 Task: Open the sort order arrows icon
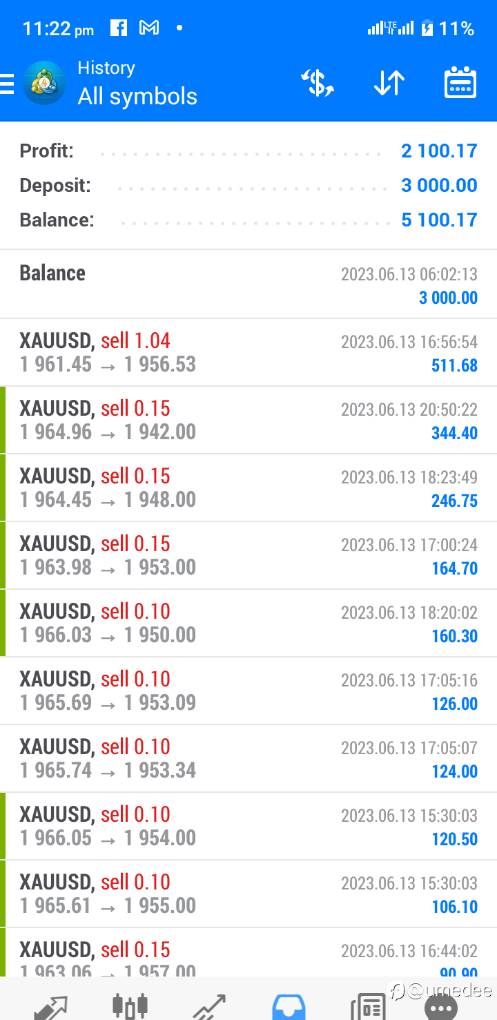[x=389, y=84]
